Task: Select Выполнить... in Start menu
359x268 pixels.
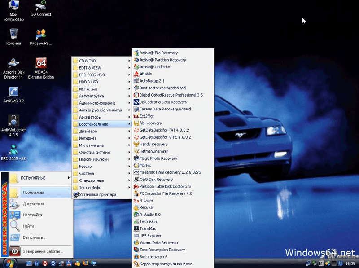Action: tap(40, 237)
